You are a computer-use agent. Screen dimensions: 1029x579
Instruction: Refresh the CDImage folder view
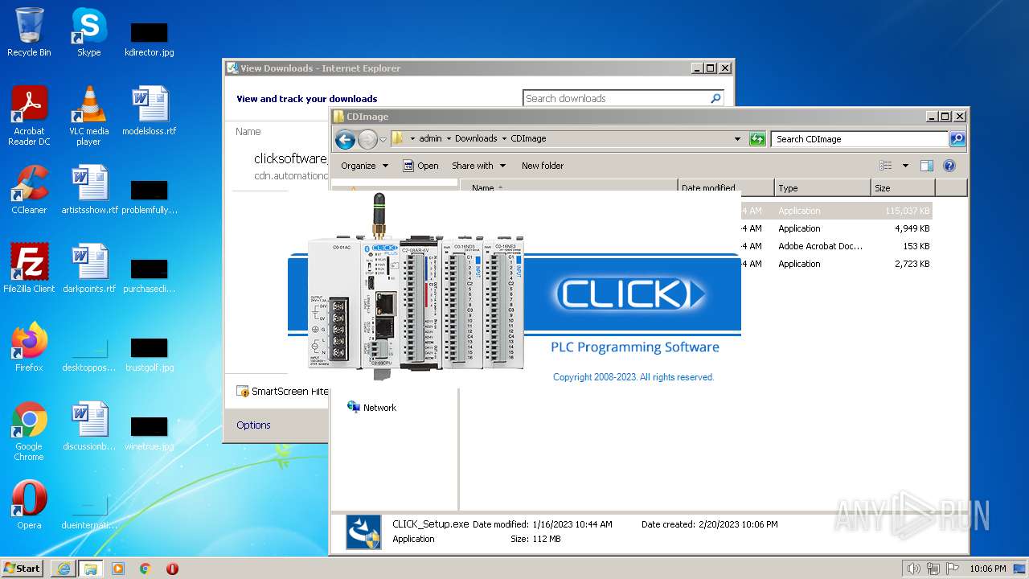click(756, 139)
